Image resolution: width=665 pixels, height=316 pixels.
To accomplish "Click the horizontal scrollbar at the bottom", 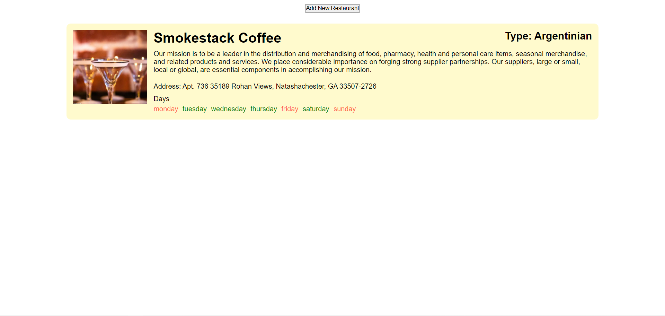I will coord(69,315).
